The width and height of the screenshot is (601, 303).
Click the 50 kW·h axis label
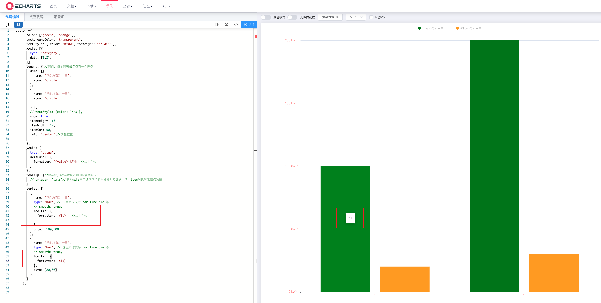(x=293, y=229)
